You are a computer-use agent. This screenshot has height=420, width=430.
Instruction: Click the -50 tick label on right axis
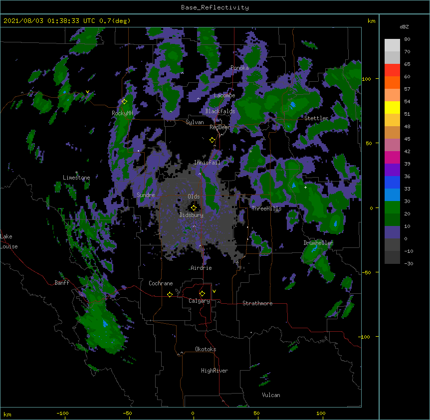tap(366, 272)
